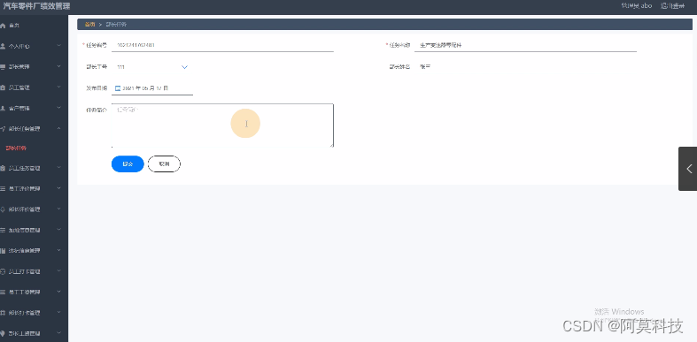Image resolution: width=697 pixels, height=342 pixels.
Task: Open the right-edge side panel arrow
Action: 688,169
